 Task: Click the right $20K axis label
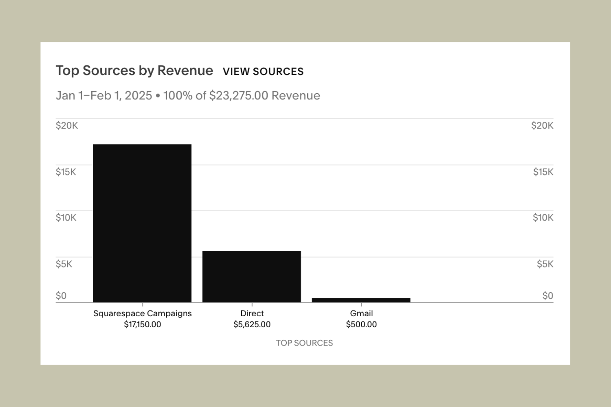(542, 125)
